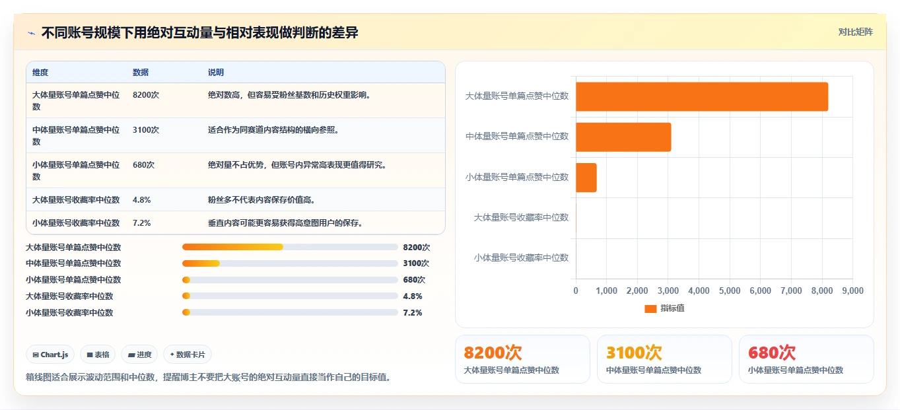
Task: Click the orange legend swatch for 指标值
Action: tap(650, 308)
